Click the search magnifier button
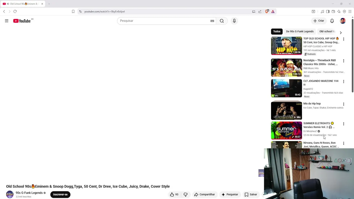 (222, 21)
